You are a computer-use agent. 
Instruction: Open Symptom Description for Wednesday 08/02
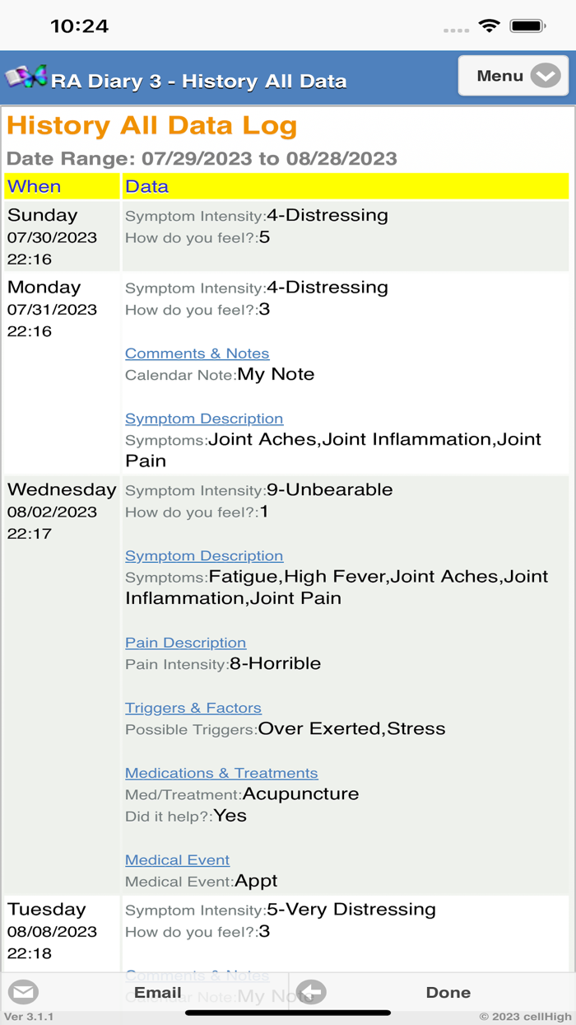point(204,555)
